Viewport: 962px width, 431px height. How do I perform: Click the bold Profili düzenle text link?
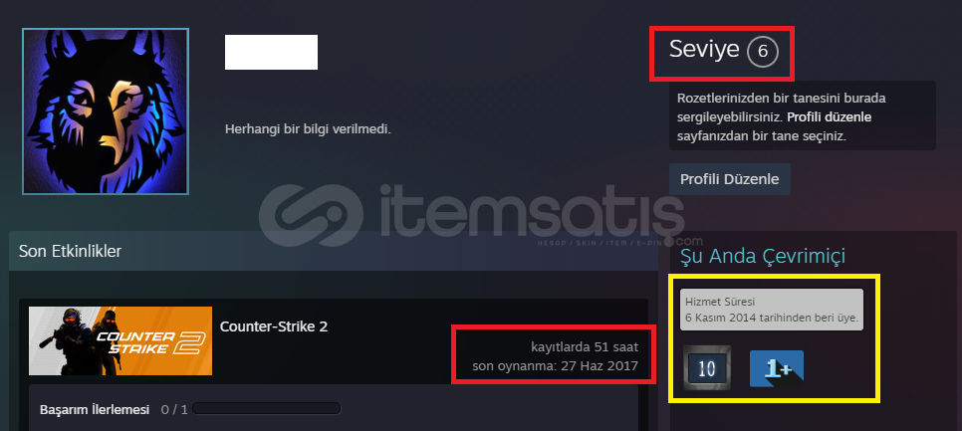click(x=829, y=117)
